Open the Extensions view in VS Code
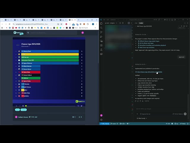The height and width of the screenshot is (143, 190). click(x=101, y=45)
